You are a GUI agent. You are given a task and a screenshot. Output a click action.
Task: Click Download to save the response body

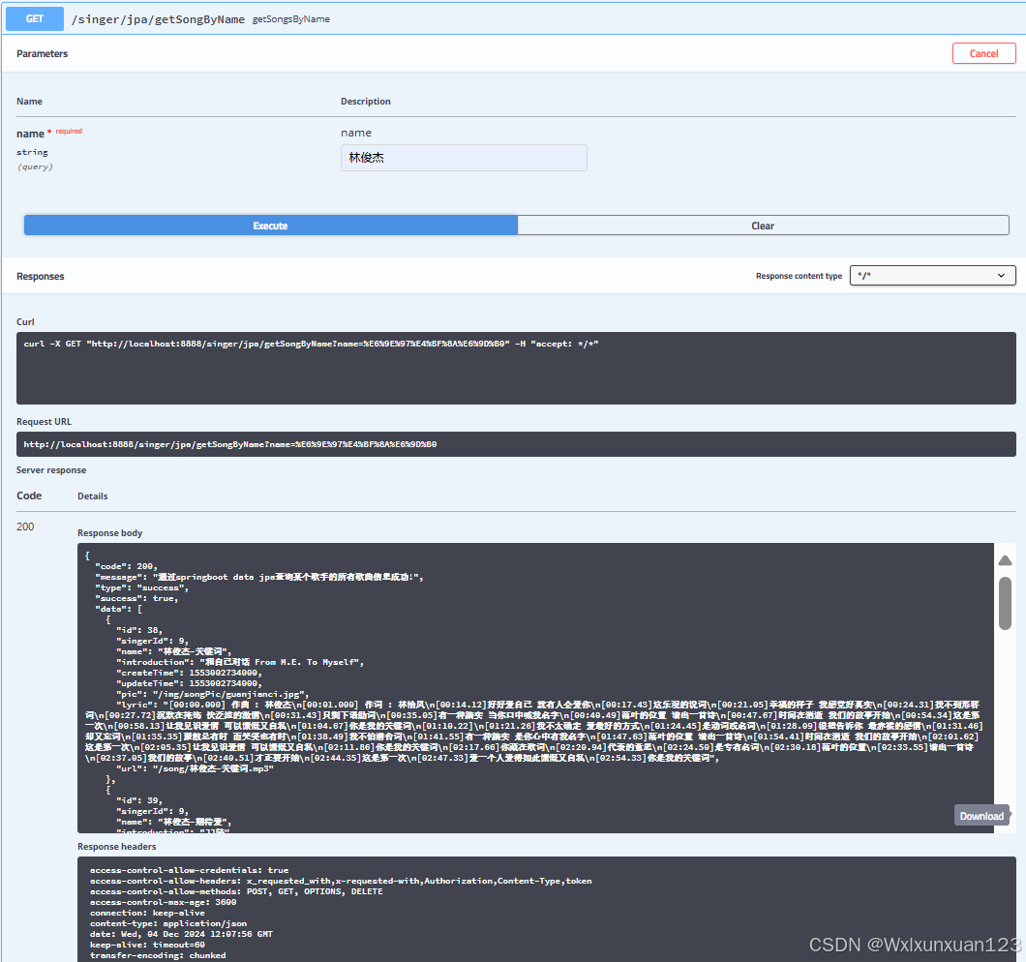[x=981, y=815]
